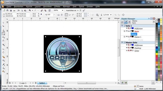Click the Print icon in toolbar

tap(14, 11)
